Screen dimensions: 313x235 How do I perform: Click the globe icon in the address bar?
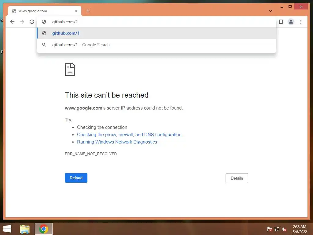coord(44,22)
